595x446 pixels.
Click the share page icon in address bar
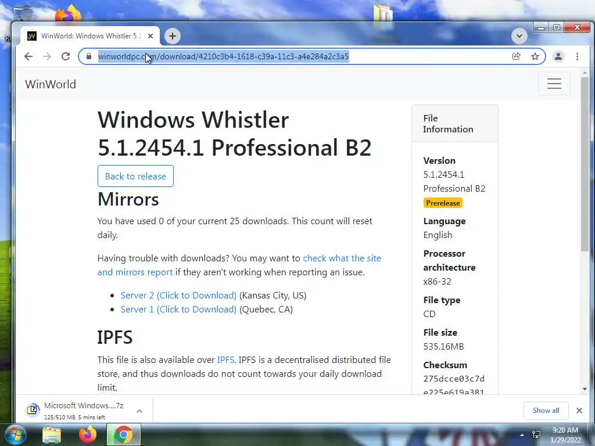[x=516, y=56]
